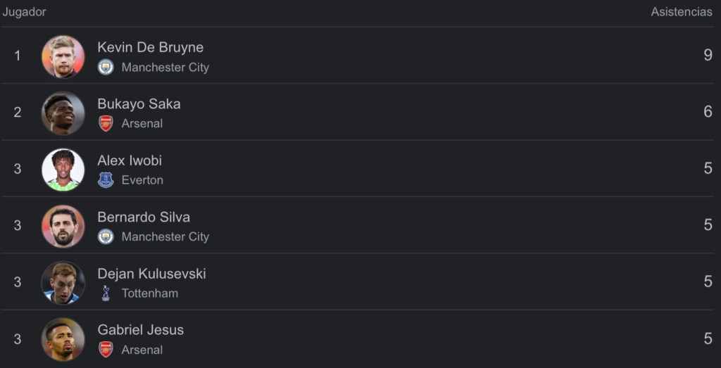
Task: Select Alex Iwobi's player photo
Action: tap(63, 169)
